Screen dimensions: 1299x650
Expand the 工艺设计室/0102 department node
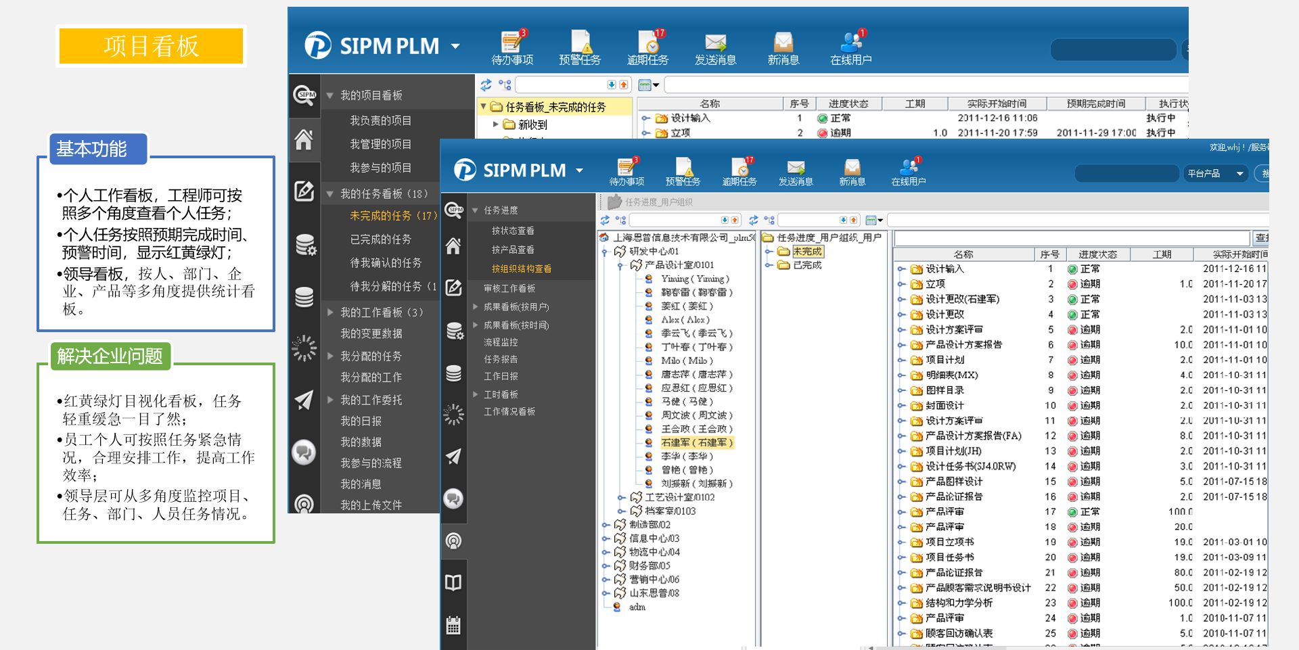(620, 498)
